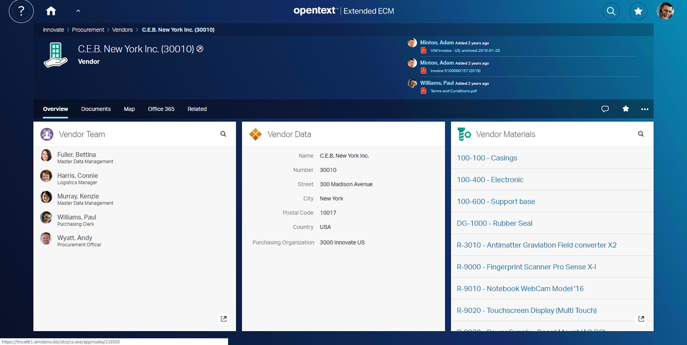The image size is (687, 345).
Task: Click the vendor building hand icon
Action: 55,55
